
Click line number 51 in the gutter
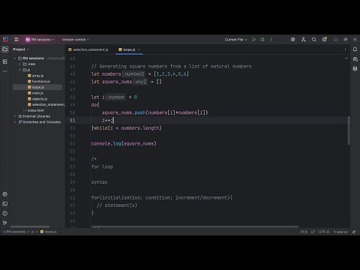pos(72,120)
